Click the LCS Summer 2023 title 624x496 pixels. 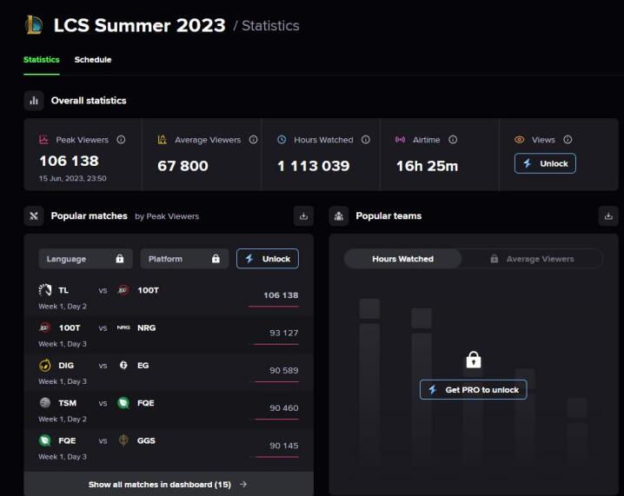[x=139, y=25]
